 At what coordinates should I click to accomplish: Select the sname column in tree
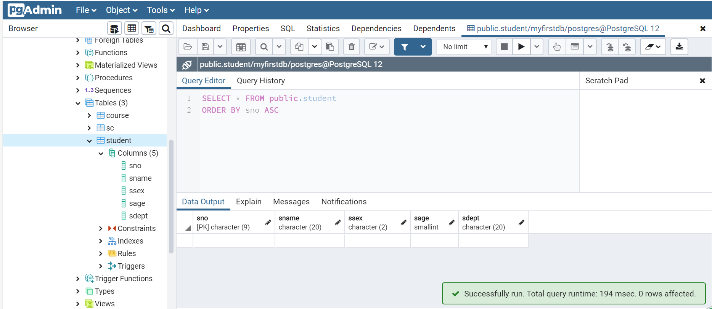pyautogui.click(x=140, y=178)
